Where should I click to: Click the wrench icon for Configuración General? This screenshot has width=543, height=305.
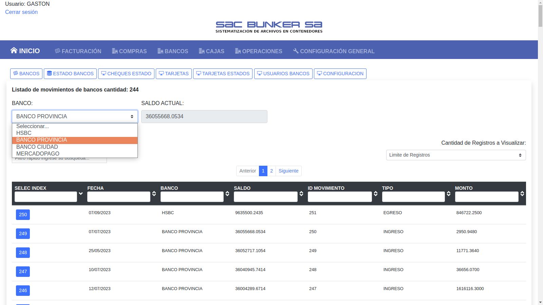point(296,51)
